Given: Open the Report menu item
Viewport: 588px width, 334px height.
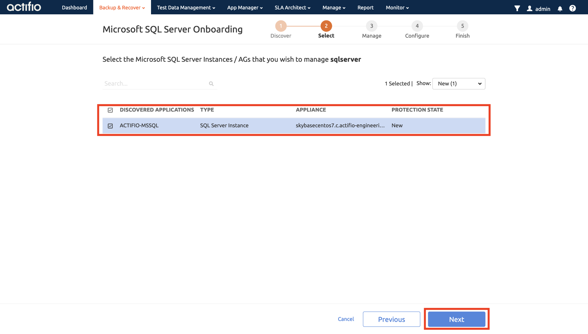Looking at the screenshot, I should tap(365, 8).
